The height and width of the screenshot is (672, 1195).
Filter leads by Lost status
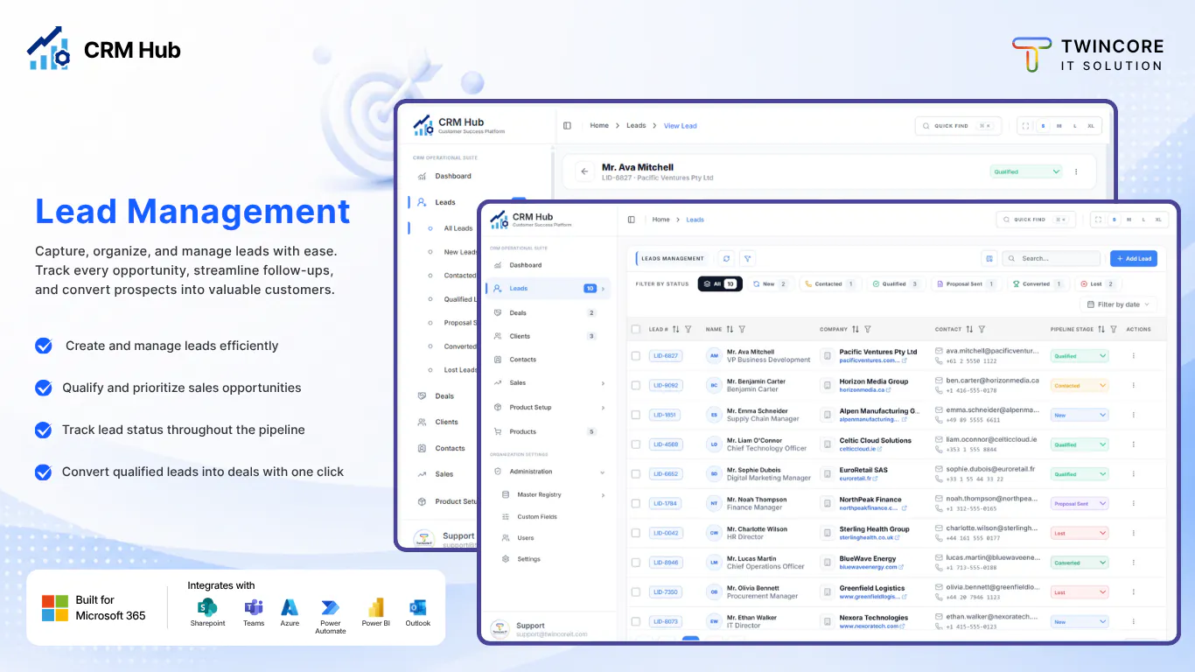click(x=1098, y=283)
